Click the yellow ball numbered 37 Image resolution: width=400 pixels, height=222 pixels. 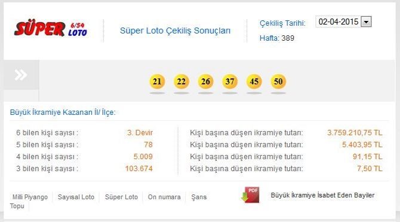point(230,81)
